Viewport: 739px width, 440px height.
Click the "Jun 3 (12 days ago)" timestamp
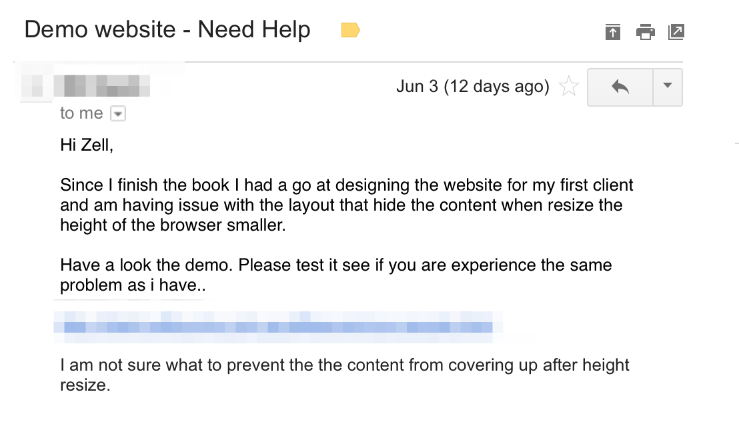pyautogui.click(x=472, y=87)
